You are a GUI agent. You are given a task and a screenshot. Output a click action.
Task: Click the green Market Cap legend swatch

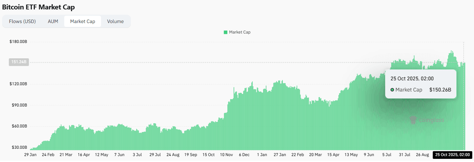click(x=226, y=32)
